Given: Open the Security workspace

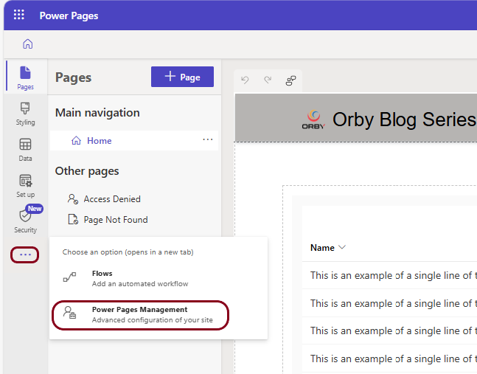Looking at the screenshot, I should (x=25, y=220).
